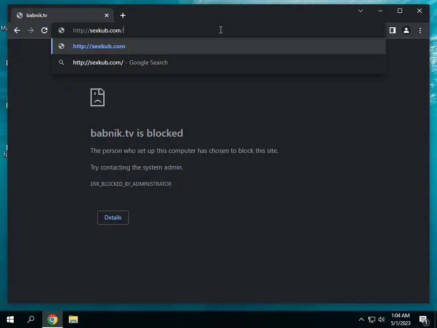This screenshot has height=328, width=437.
Task: Click the 'babnik.tv is blocked' heading
Action: [x=137, y=133]
